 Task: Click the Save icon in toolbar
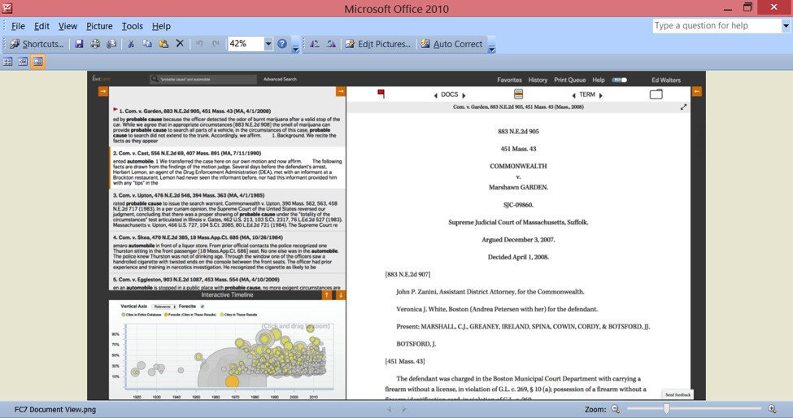coord(79,44)
